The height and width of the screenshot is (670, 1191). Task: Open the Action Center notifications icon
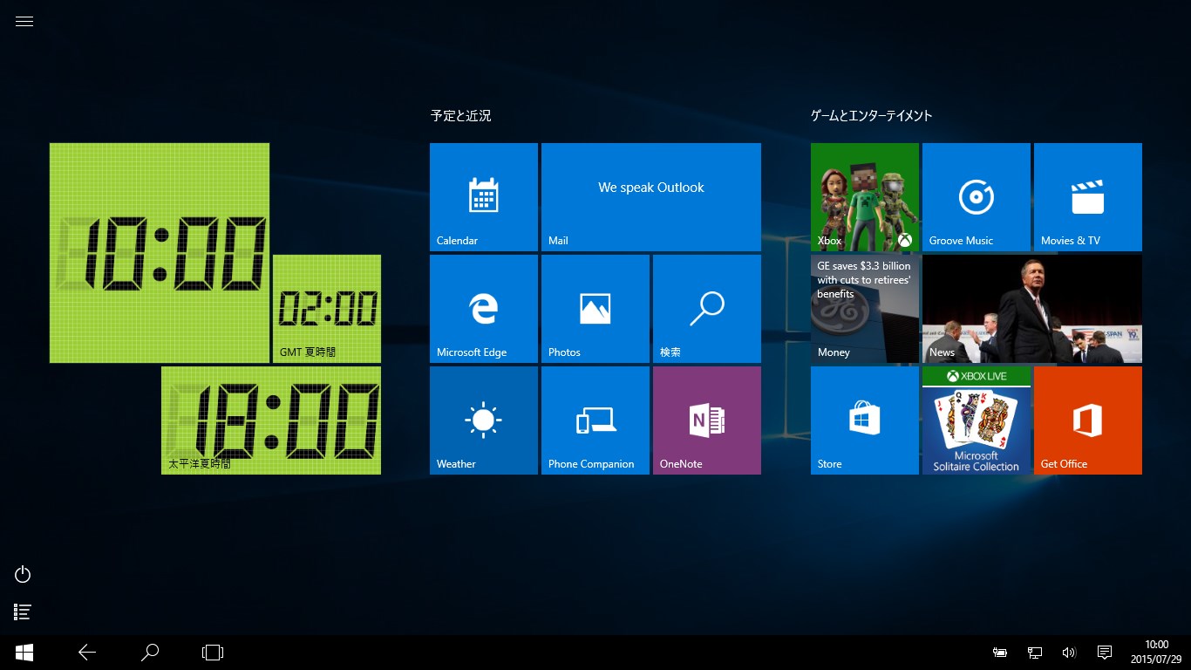(x=1104, y=653)
